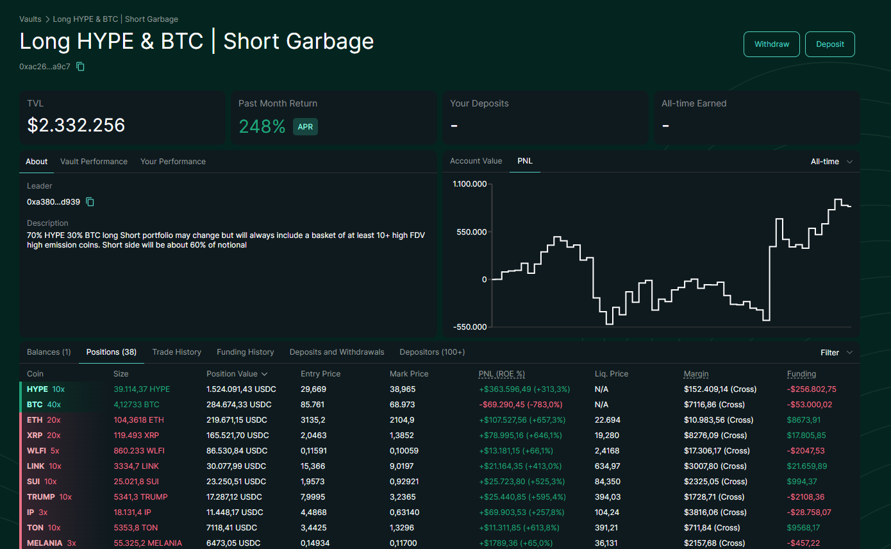Image resolution: width=891 pixels, height=549 pixels.
Task: Click BTC PNL value -$69.290,45
Action: 520,405
